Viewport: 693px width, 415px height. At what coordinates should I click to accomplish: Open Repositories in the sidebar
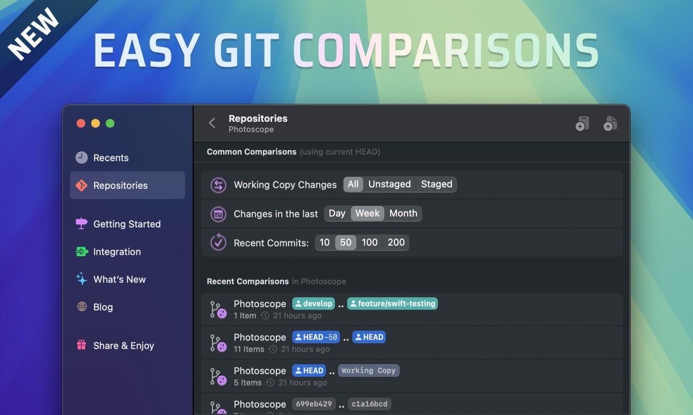point(128,185)
